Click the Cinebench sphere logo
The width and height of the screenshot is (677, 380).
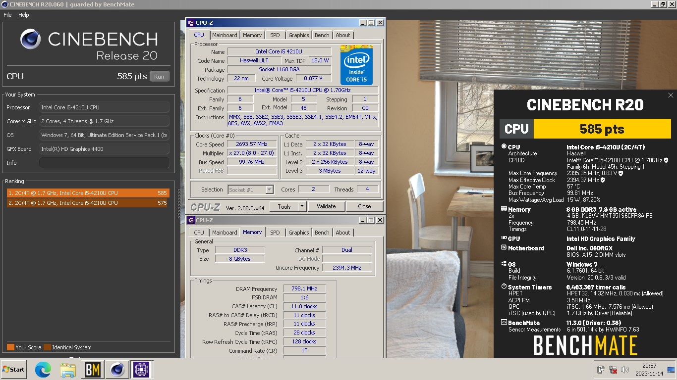click(x=31, y=39)
